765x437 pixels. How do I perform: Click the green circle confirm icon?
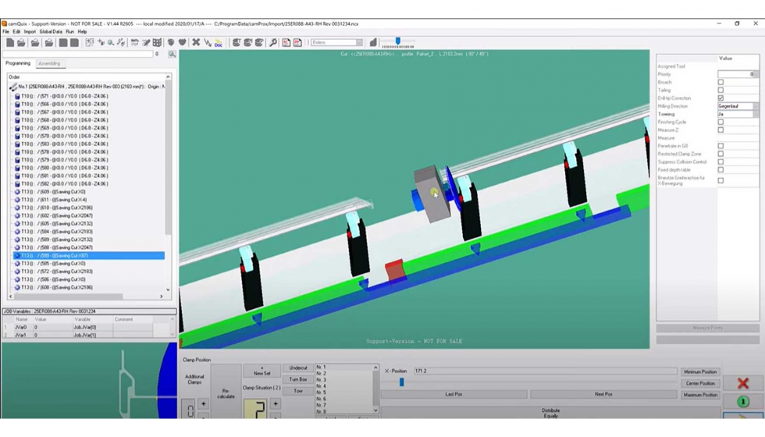(742, 402)
